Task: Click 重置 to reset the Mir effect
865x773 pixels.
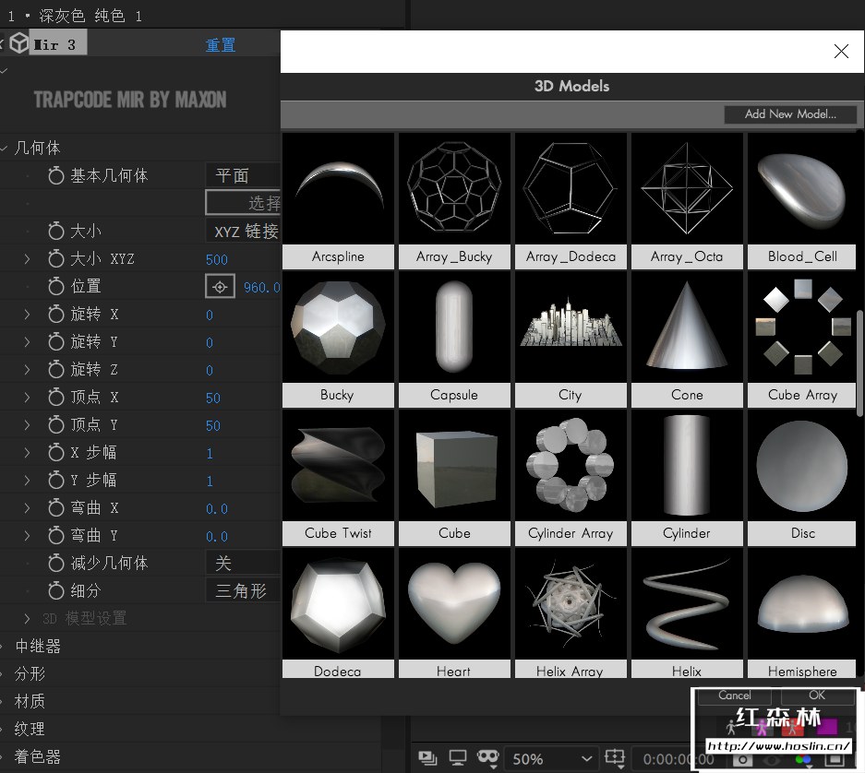Action: coord(221,42)
